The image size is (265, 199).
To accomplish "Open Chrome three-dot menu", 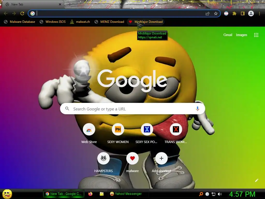I will click(x=259, y=13).
